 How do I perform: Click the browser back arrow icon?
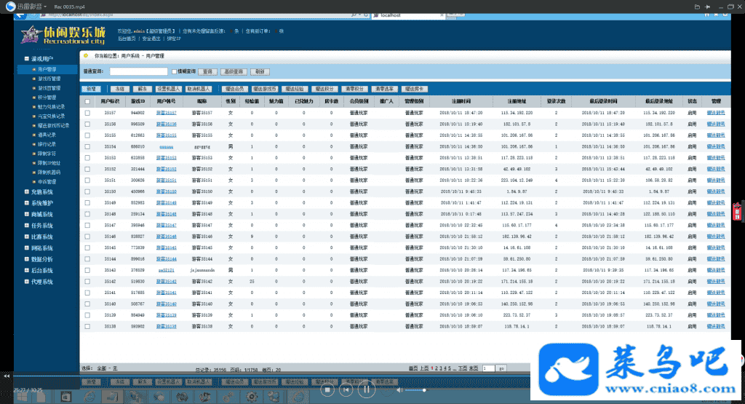point(21,15)
